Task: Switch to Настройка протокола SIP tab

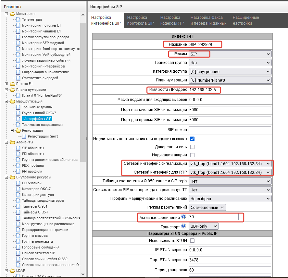Action: (x=141, y=20)
